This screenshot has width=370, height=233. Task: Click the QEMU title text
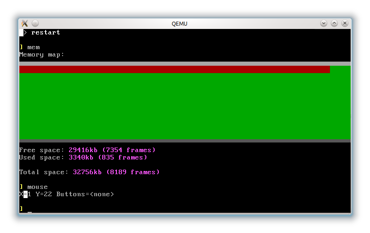tap(179, 24)
